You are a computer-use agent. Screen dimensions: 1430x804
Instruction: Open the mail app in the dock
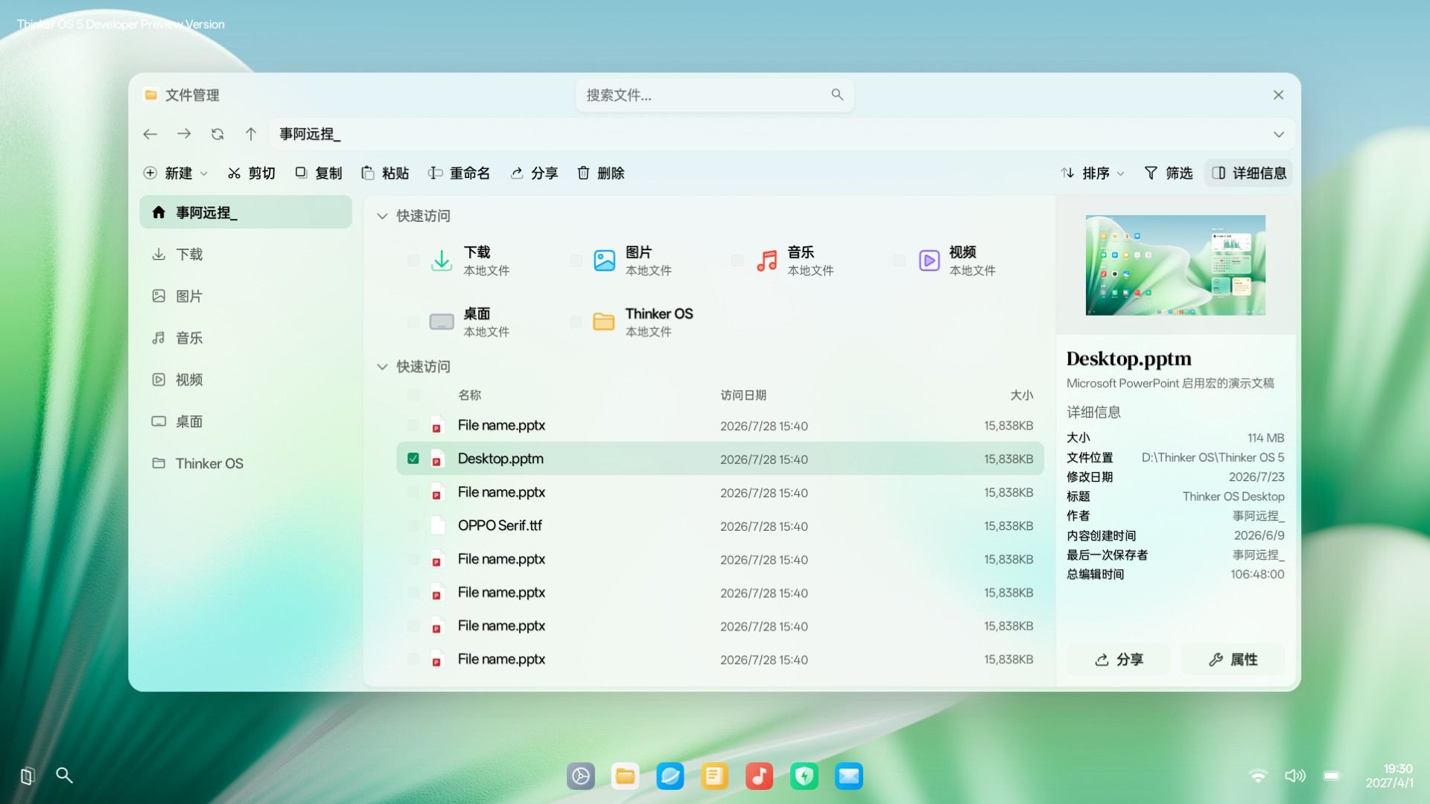(849, 776)
